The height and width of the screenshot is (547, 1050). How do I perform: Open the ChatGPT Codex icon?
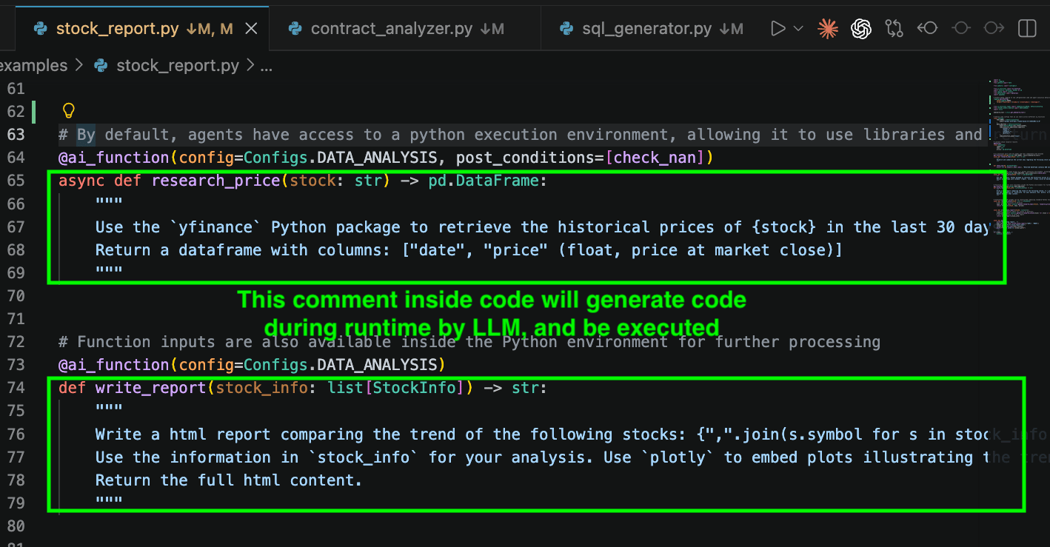(860, 29)
